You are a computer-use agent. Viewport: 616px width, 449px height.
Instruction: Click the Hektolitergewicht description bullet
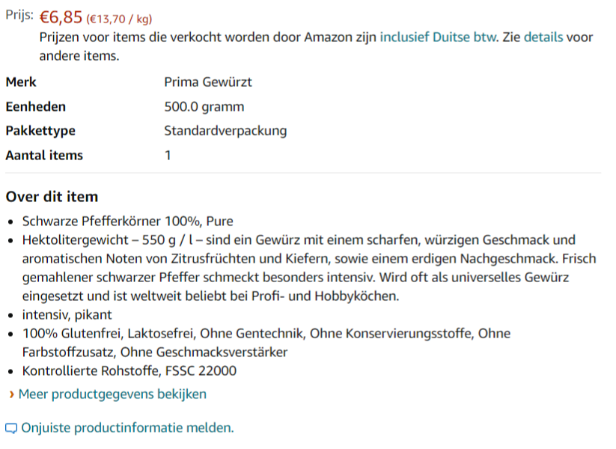pos(309,268)
